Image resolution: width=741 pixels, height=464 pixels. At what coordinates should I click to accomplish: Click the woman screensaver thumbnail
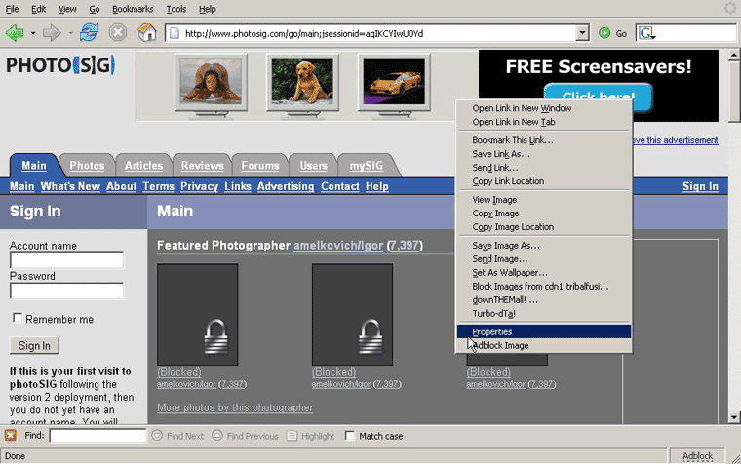pos(211,84)
